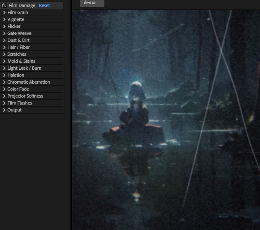Expand the Mold & Stains group chevron
Viewport: 260px width, 230px height.
tap(5, 61)
